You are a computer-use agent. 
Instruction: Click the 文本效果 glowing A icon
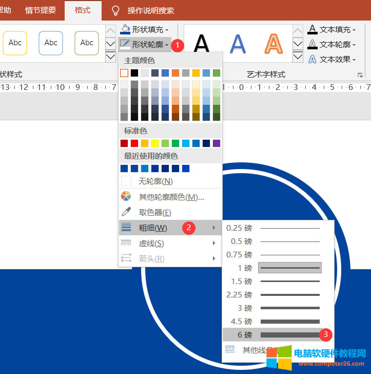point(312,59)
